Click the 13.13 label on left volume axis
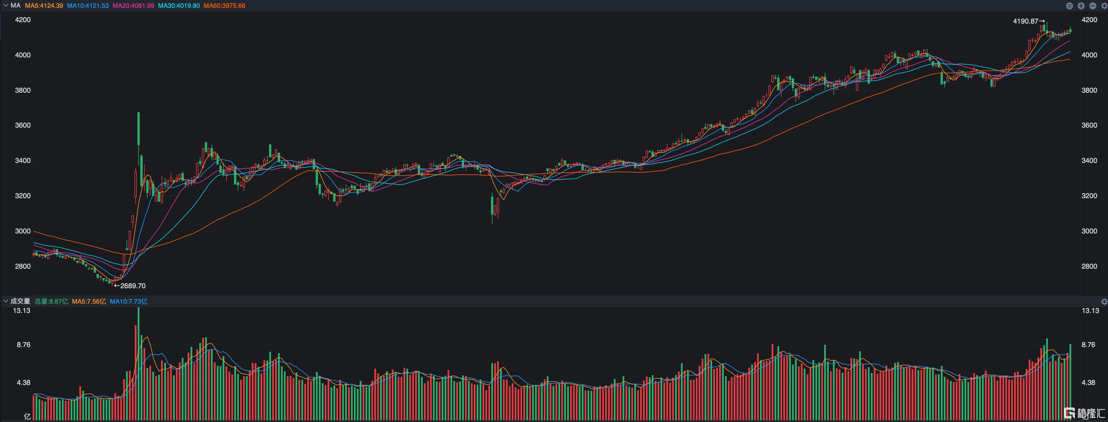The height and width of the screenshot is (422, 1108). (x=22, y=311)
